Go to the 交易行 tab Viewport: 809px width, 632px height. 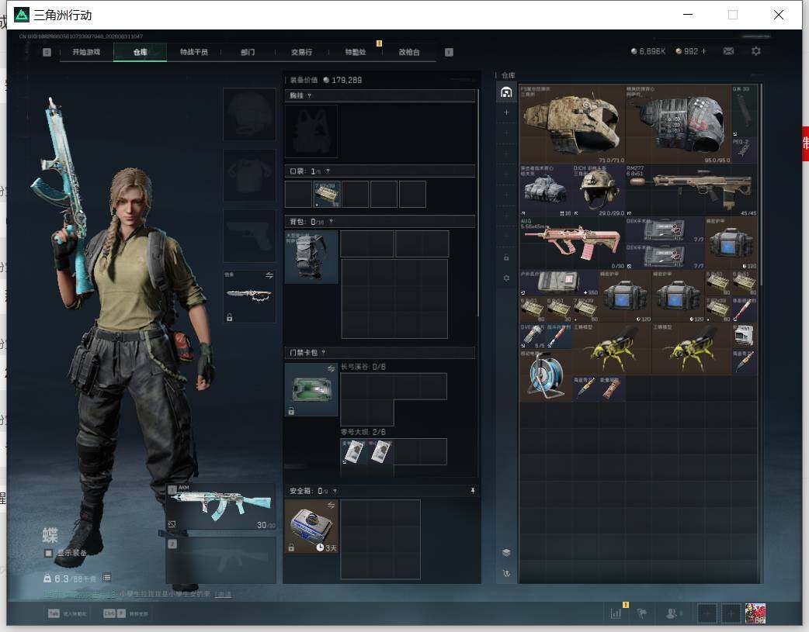pos(301,52)
